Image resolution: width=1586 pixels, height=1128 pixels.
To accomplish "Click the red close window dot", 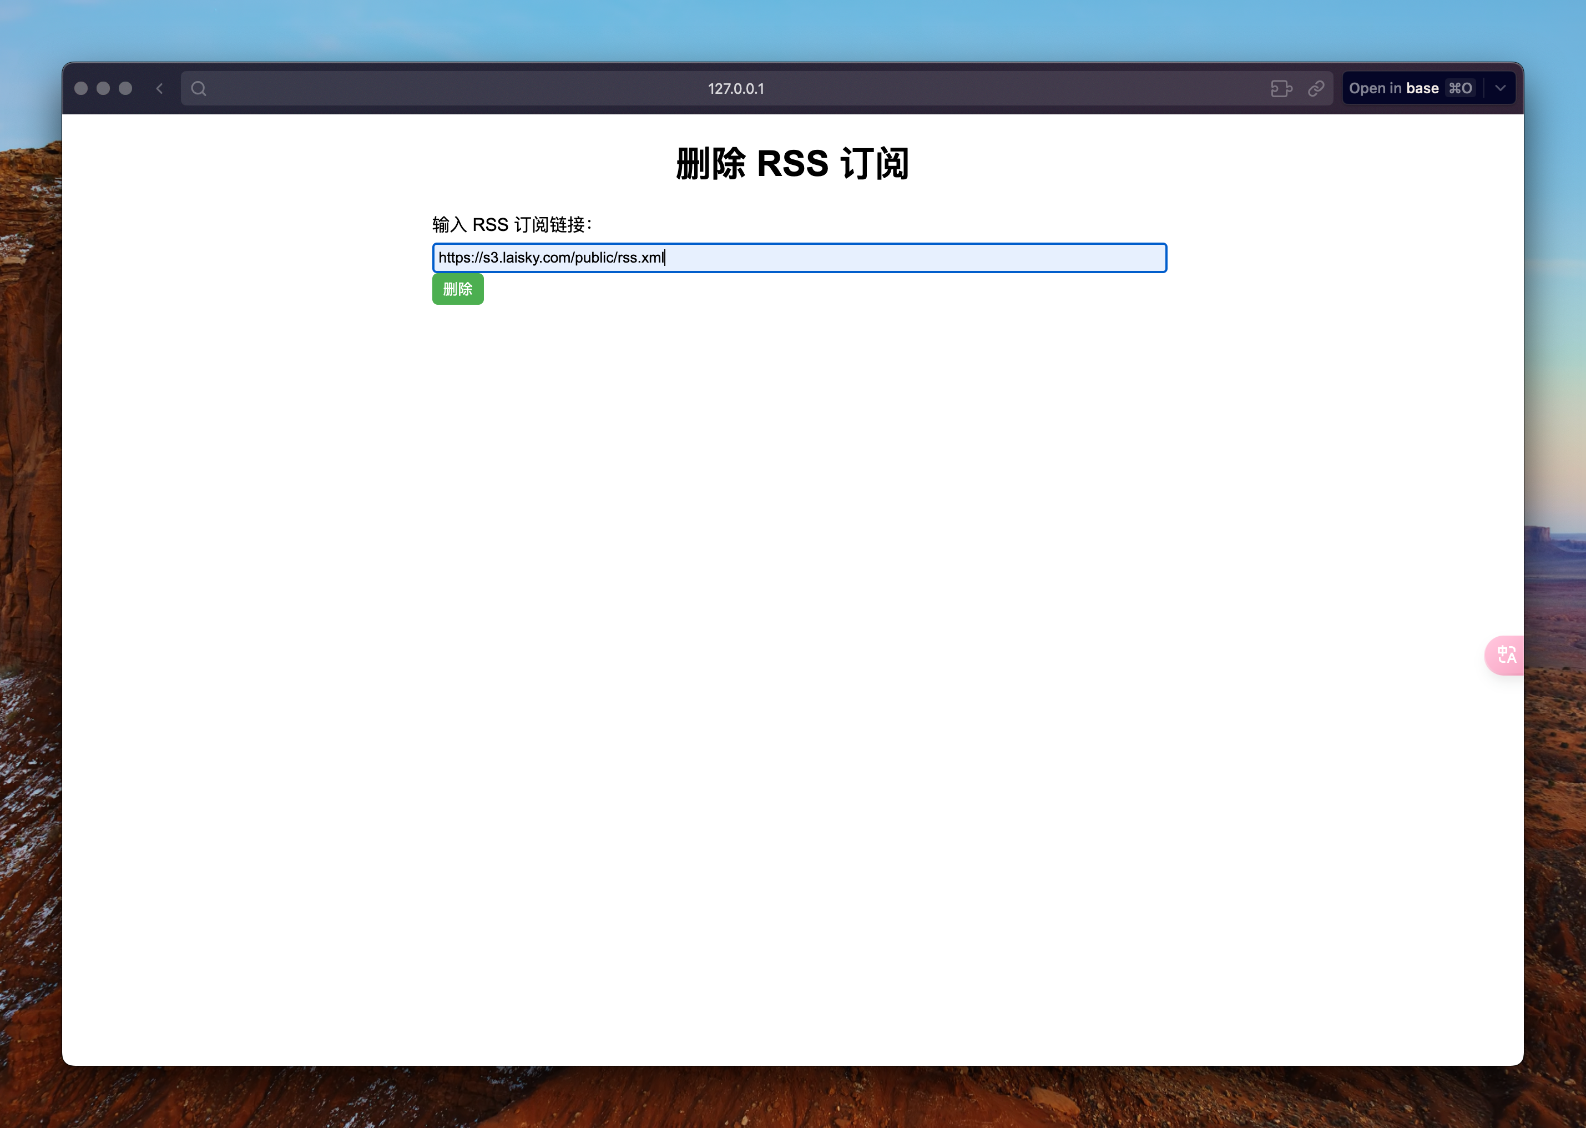I will [81, 88].
